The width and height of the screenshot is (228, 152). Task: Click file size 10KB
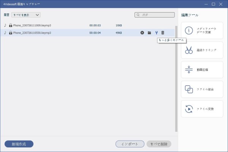coord(119,25)
